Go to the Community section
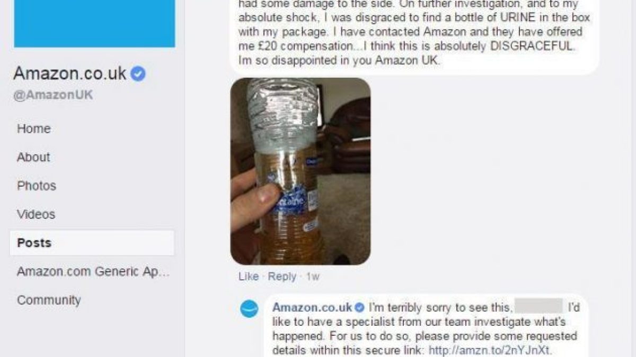This screenshot has width=636, height=357. pyautogui.click(x=49, y=300)
